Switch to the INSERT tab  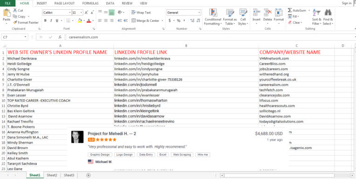(x=41, y=3)
